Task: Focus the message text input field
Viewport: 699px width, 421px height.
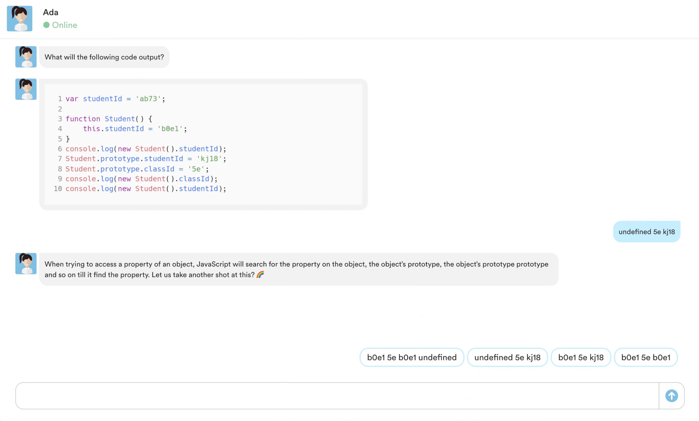Action: tap(337, 396)
